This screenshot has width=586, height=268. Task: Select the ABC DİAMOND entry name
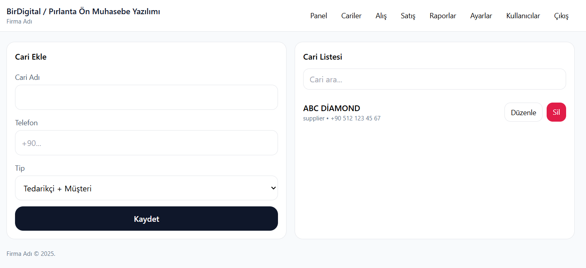[x=331, y=108]
